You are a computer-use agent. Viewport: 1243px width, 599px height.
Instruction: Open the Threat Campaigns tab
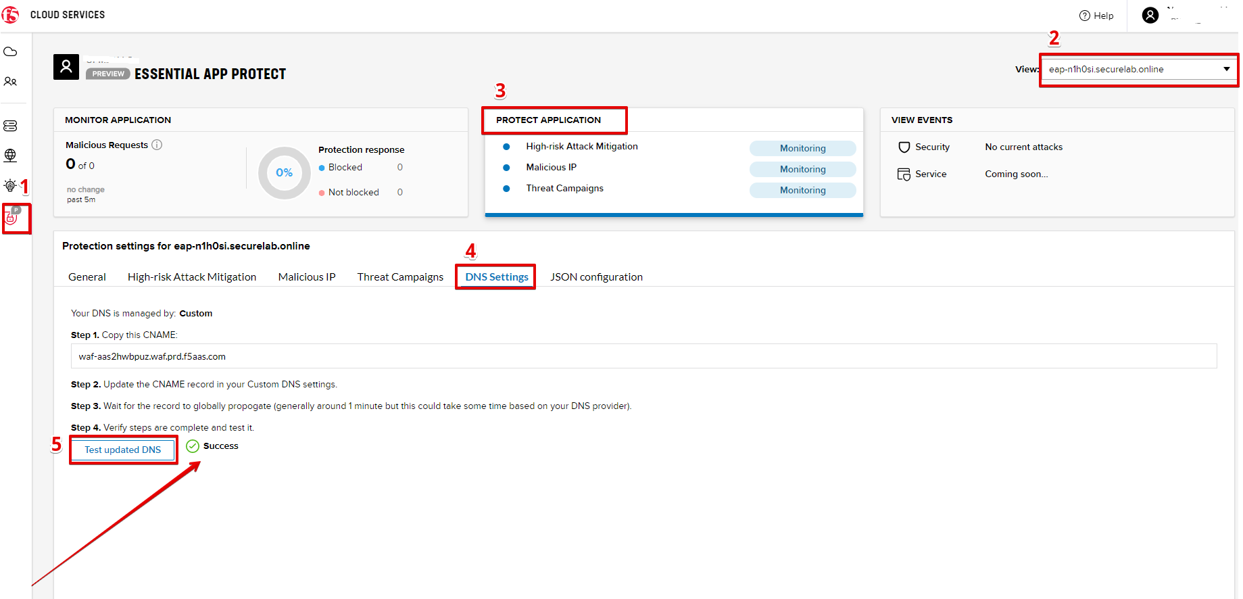[400, 277]
